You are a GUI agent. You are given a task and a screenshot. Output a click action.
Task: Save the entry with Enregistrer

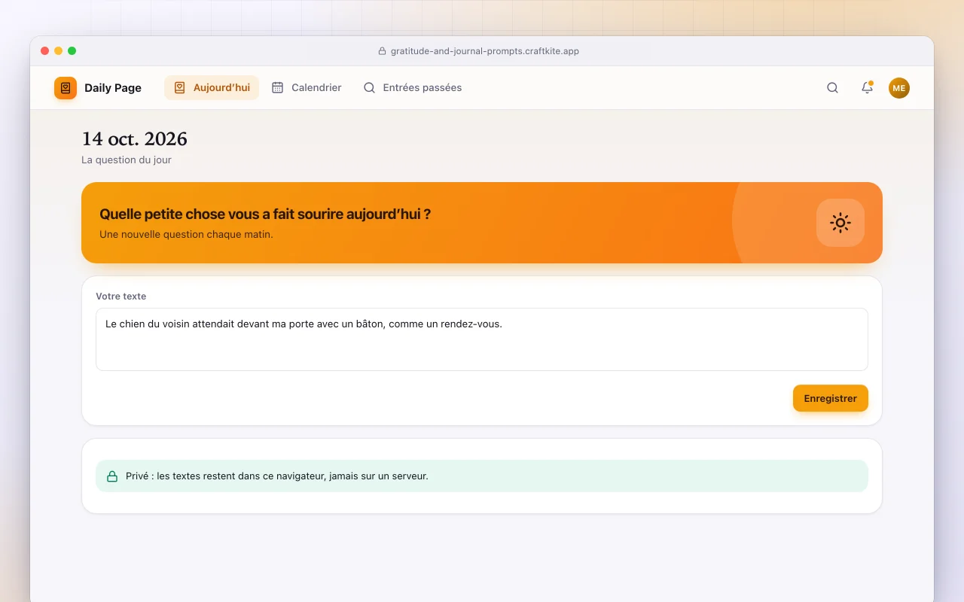pyautogui.click(x=831, y=398)
